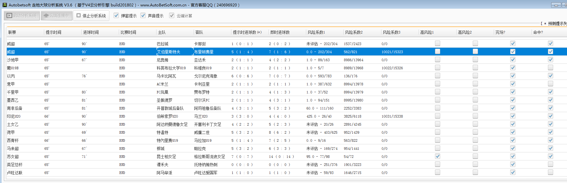Sort by the 风险系数1 column header
The image size is (567, 183).
coord(316,32)
